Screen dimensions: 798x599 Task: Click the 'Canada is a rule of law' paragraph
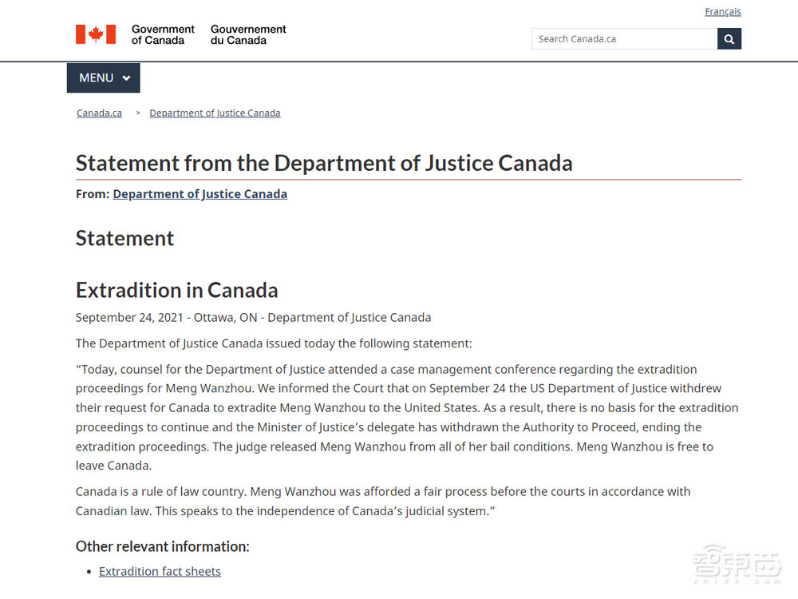click(x=383, y=501)
